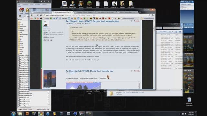The width and height of the screenshot is (207, 116).
Task: Quote the second forum post
Action: click(137, 71)
